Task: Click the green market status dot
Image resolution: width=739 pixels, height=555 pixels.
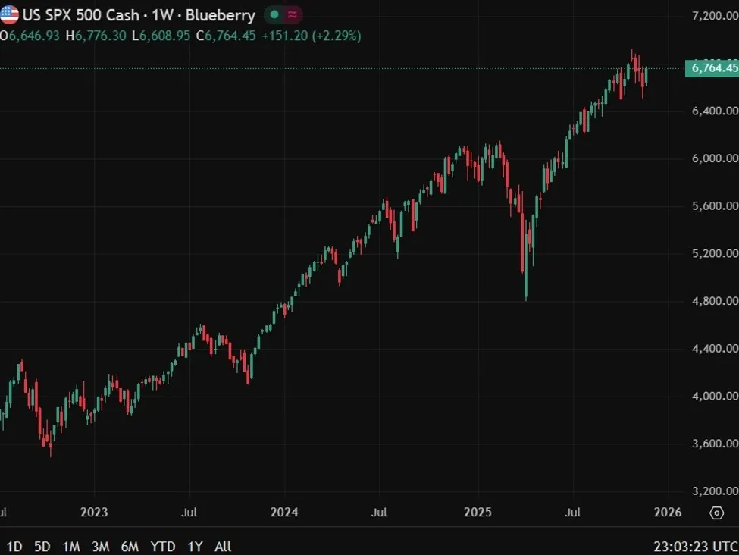Action: (274, 15)
